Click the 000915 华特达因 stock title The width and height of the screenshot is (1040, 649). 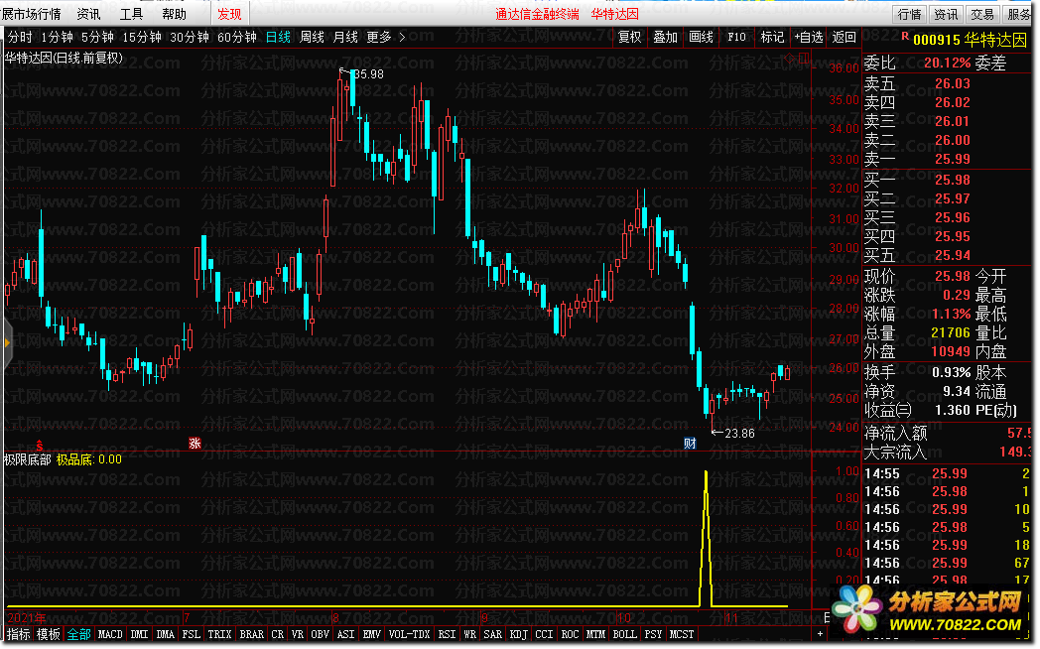click(x=970, y=40)
